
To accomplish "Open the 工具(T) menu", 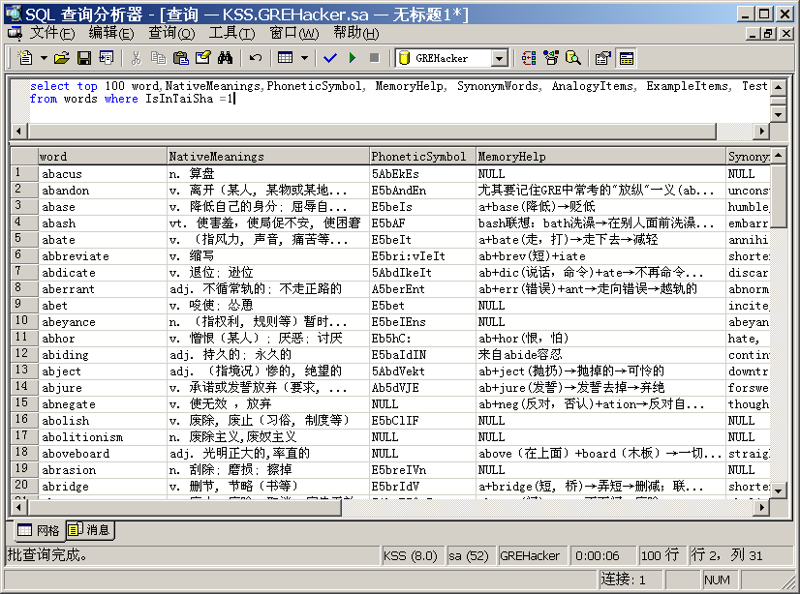I will pos(231,33).
